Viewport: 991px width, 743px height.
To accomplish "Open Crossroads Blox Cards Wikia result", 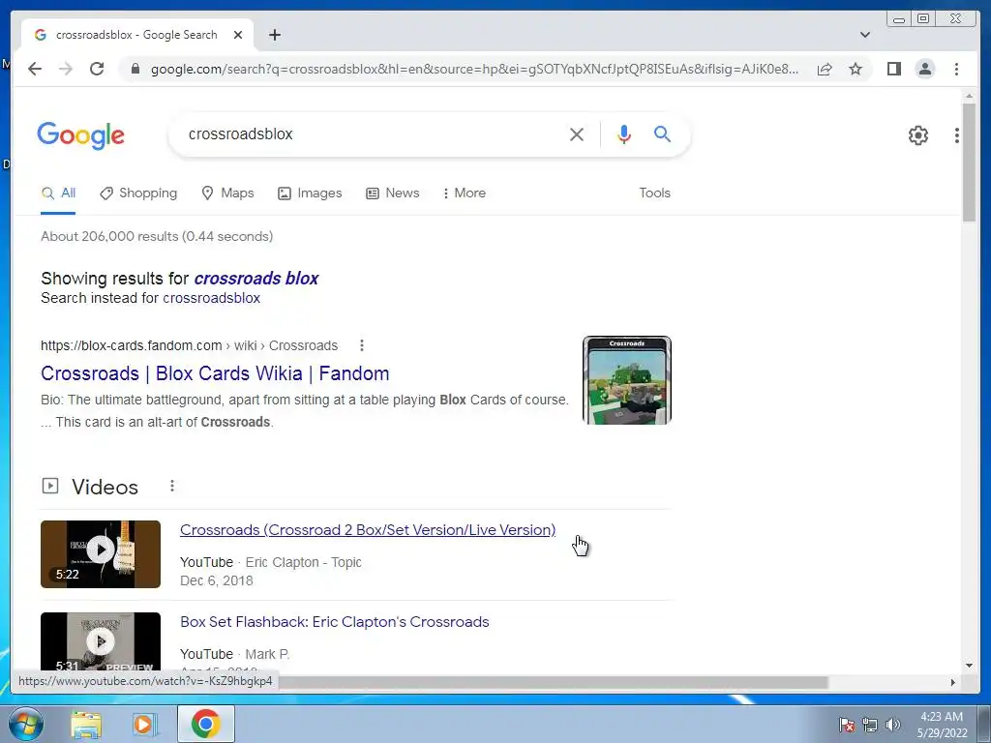I will pyautogui.click(x=215, y=373).
